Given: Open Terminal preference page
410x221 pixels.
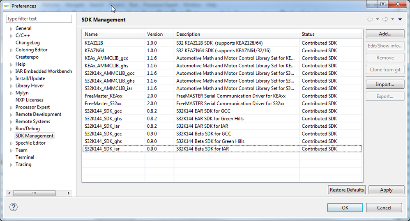Looking at the screenshot, I should (x=25, y=157).
